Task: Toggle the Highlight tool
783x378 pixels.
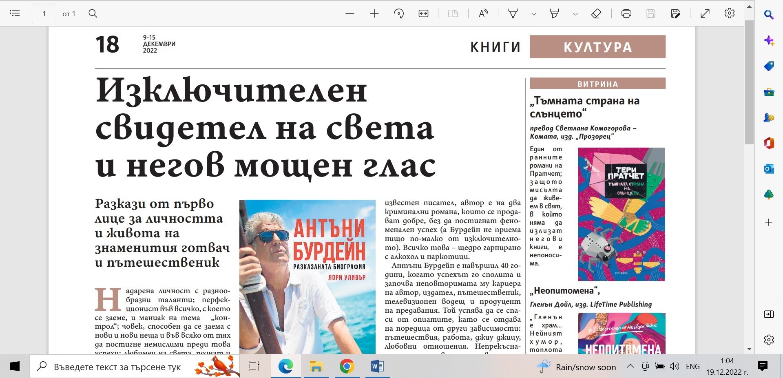Action: (x=555, y=13)
